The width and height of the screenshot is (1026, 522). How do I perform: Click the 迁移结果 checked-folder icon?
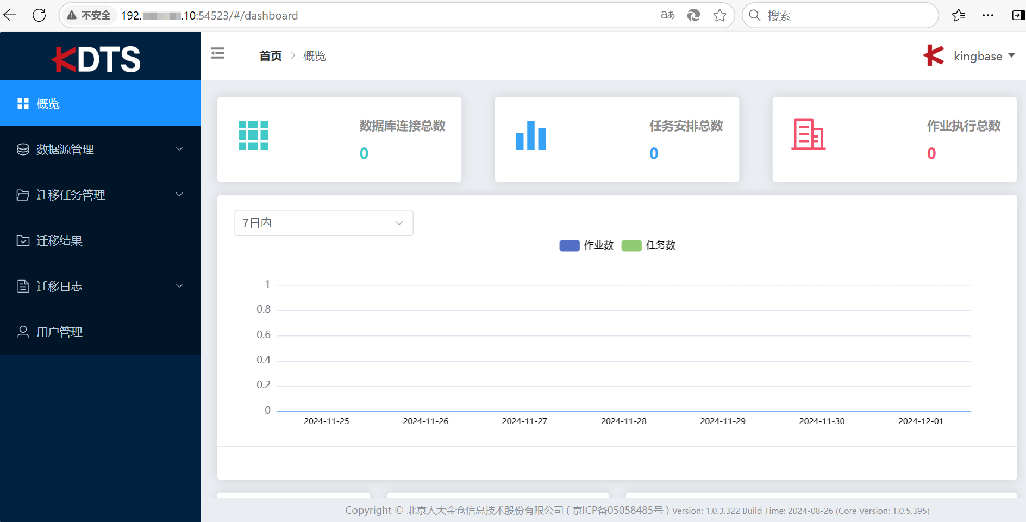click(x=23, y=241)
